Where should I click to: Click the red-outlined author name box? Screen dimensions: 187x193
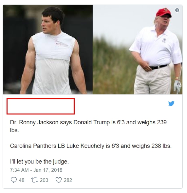(41, 106)
